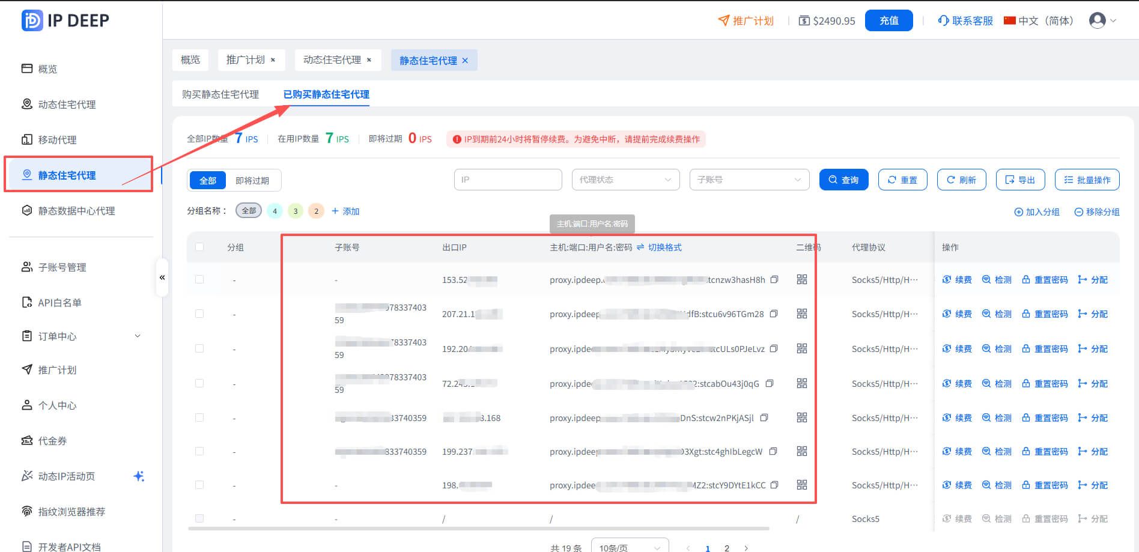The image size is (1139, 552).
Task: Show QR code for the 199.237 row
Action: [802, 451]
